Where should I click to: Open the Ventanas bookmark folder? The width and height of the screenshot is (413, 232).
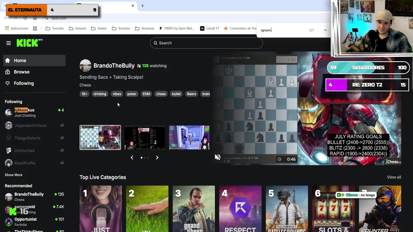(x=145, y=28)
